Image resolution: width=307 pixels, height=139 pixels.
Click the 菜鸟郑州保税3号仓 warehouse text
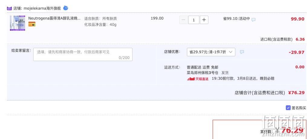coord(202,73)
